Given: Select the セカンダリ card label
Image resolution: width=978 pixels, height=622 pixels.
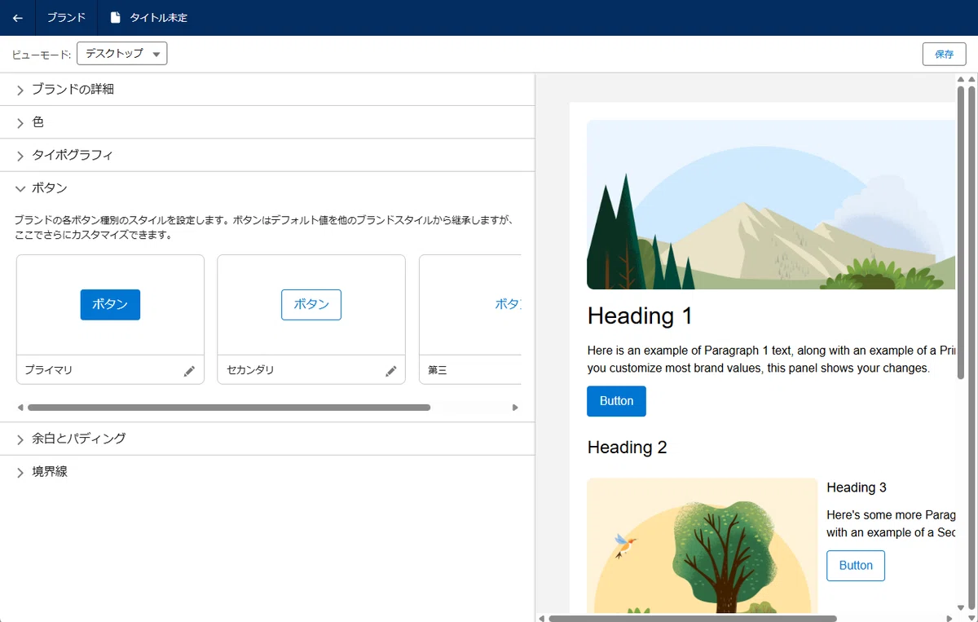Looking at the screenshot, I should coord(250,370).
